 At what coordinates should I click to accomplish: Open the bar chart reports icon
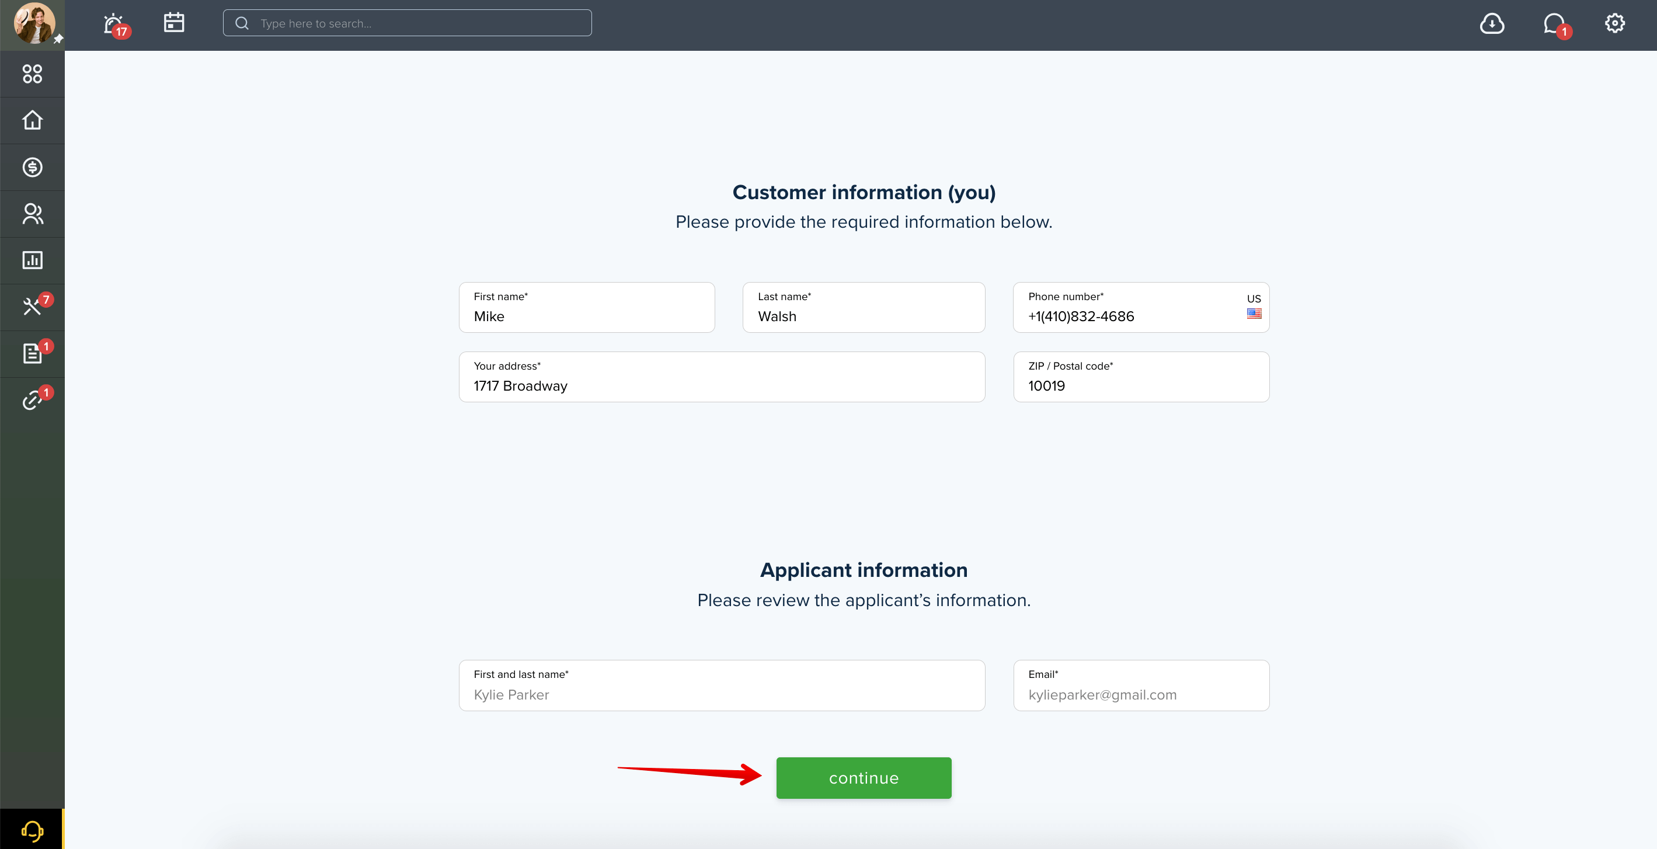pos(32,260)
